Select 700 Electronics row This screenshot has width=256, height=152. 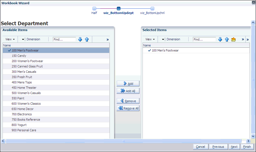coord(56,114)
